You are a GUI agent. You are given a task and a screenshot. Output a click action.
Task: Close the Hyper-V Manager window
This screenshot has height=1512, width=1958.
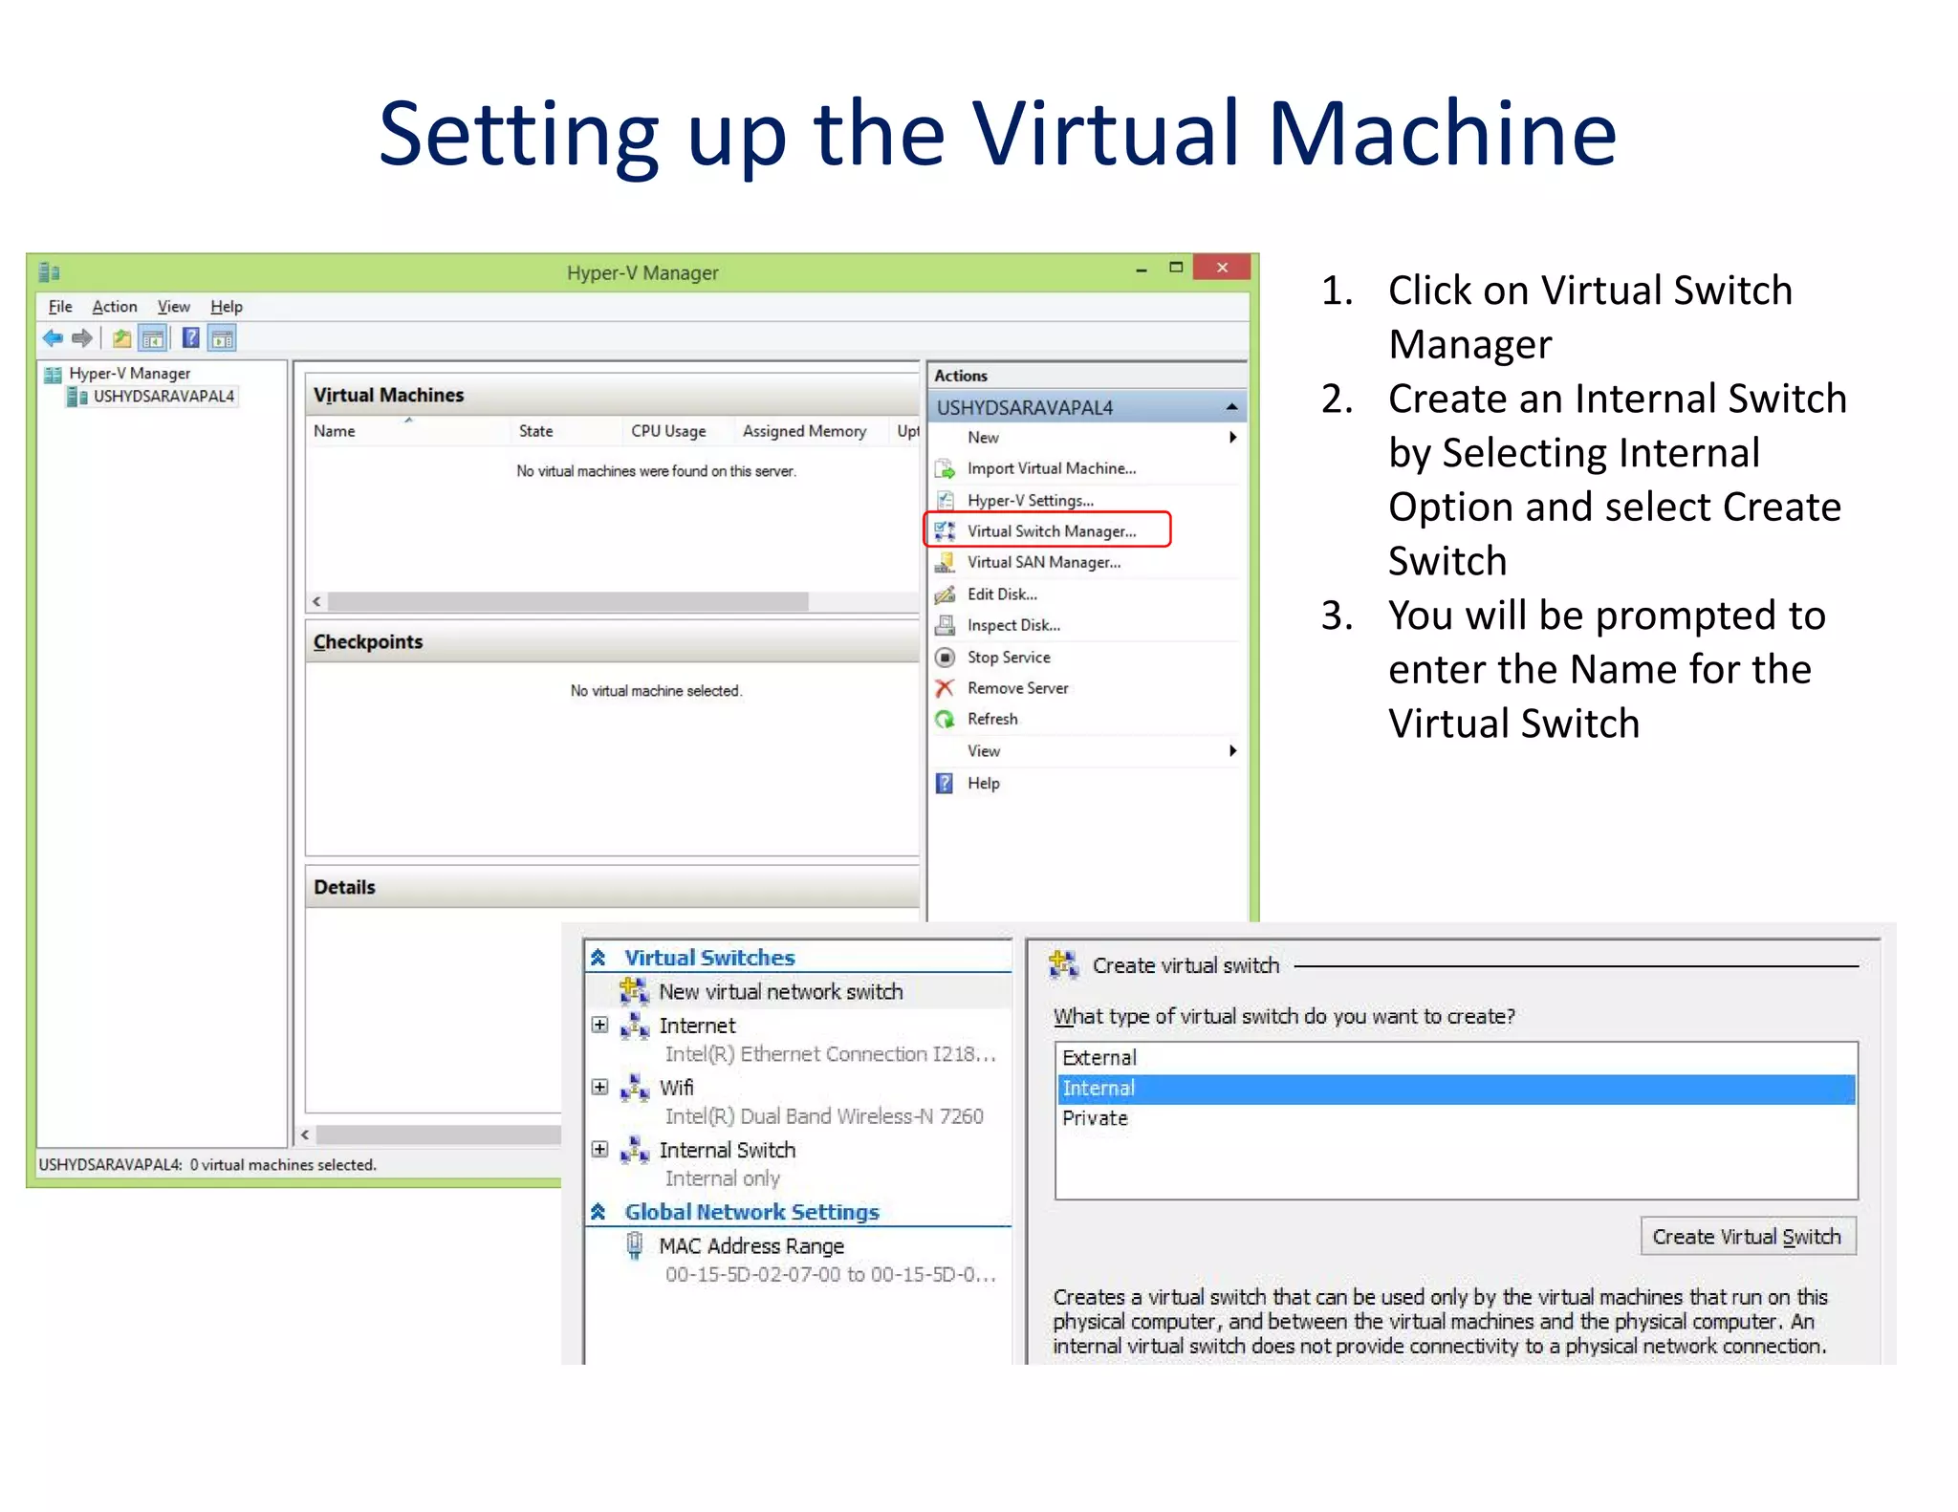tap(1222, 268)
